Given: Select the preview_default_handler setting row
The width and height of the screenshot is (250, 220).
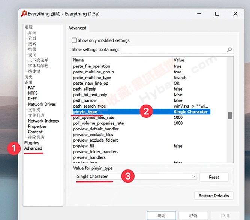Looking at the screenshot, I should (x=142, y=129).
